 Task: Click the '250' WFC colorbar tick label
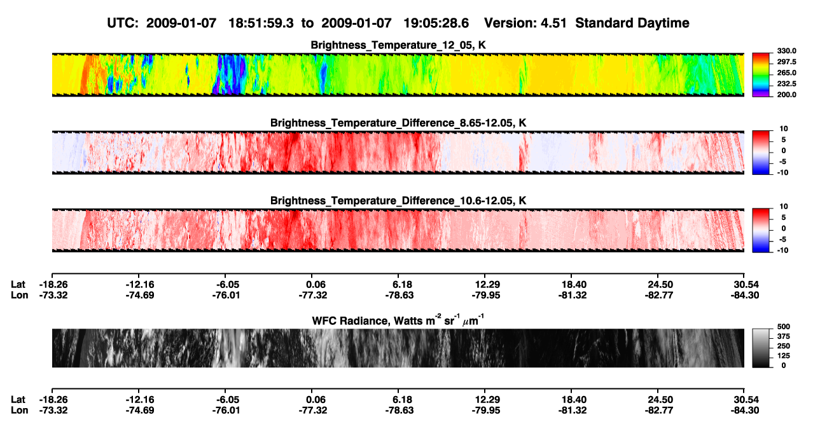pos(783,346)
